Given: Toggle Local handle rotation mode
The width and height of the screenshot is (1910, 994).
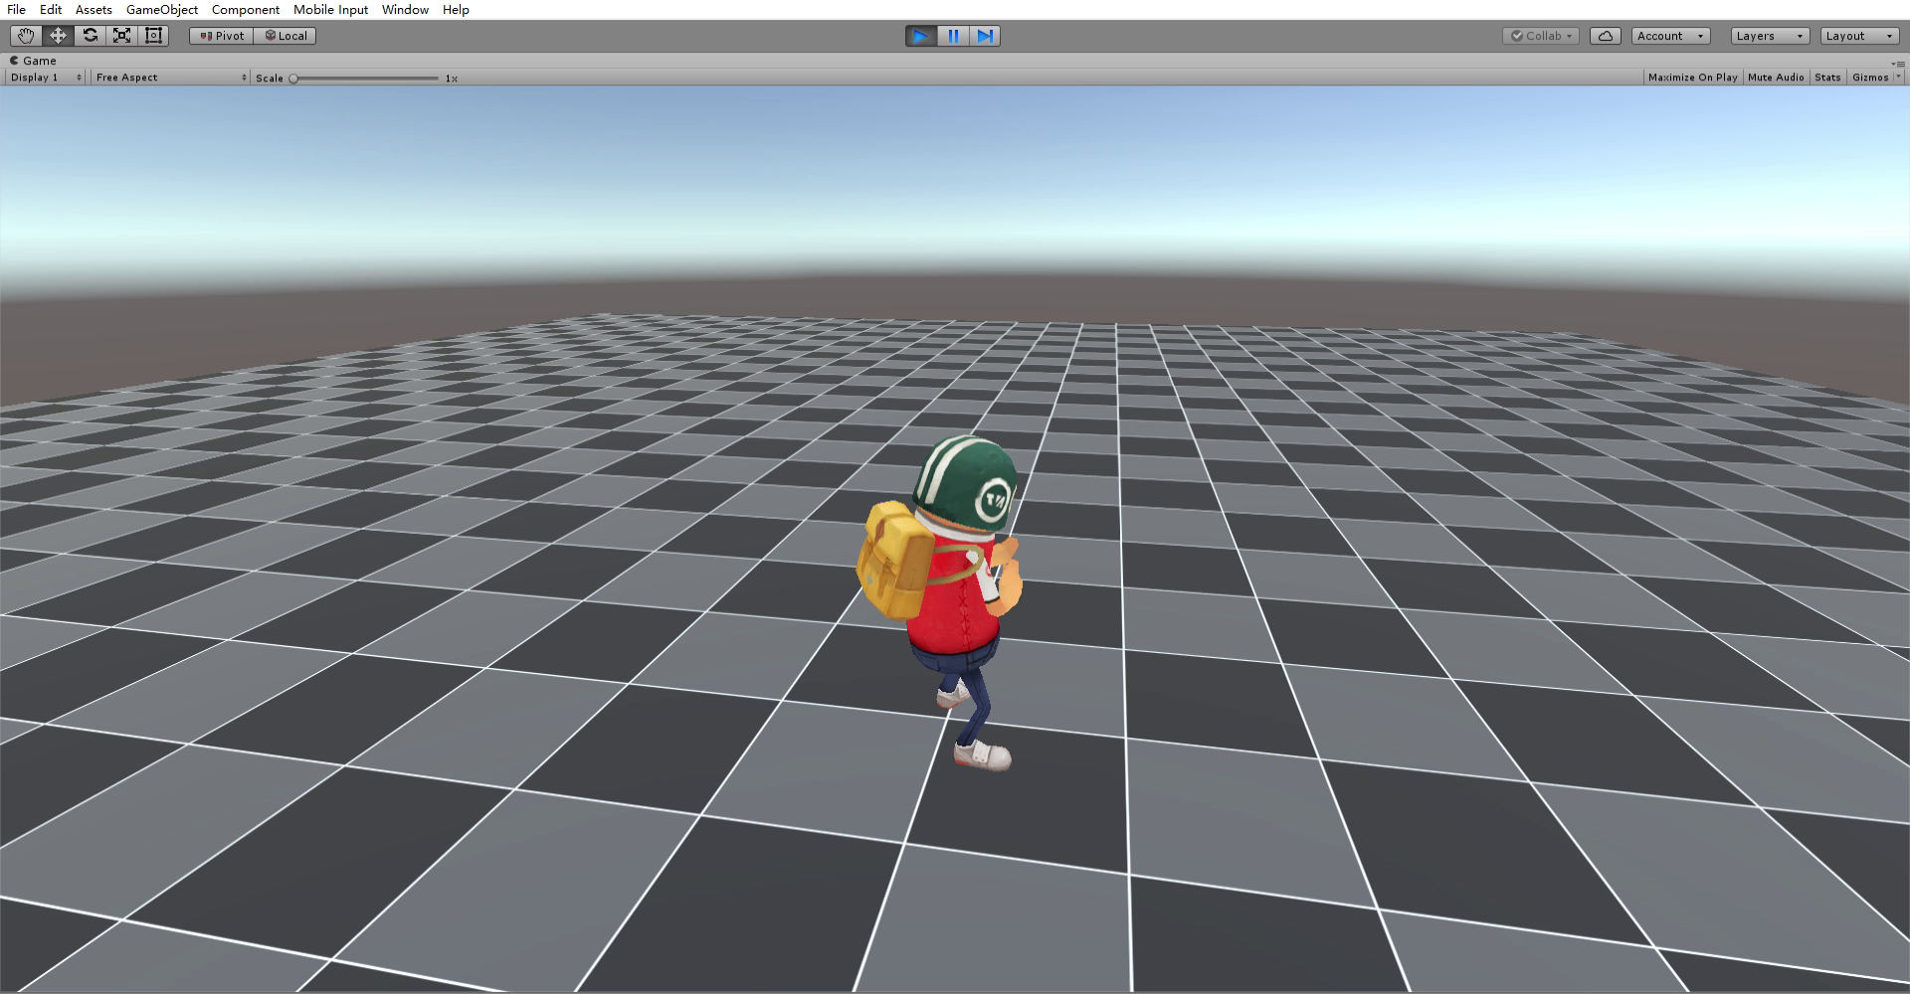Looking at the screenshot, I should point(286,36).
